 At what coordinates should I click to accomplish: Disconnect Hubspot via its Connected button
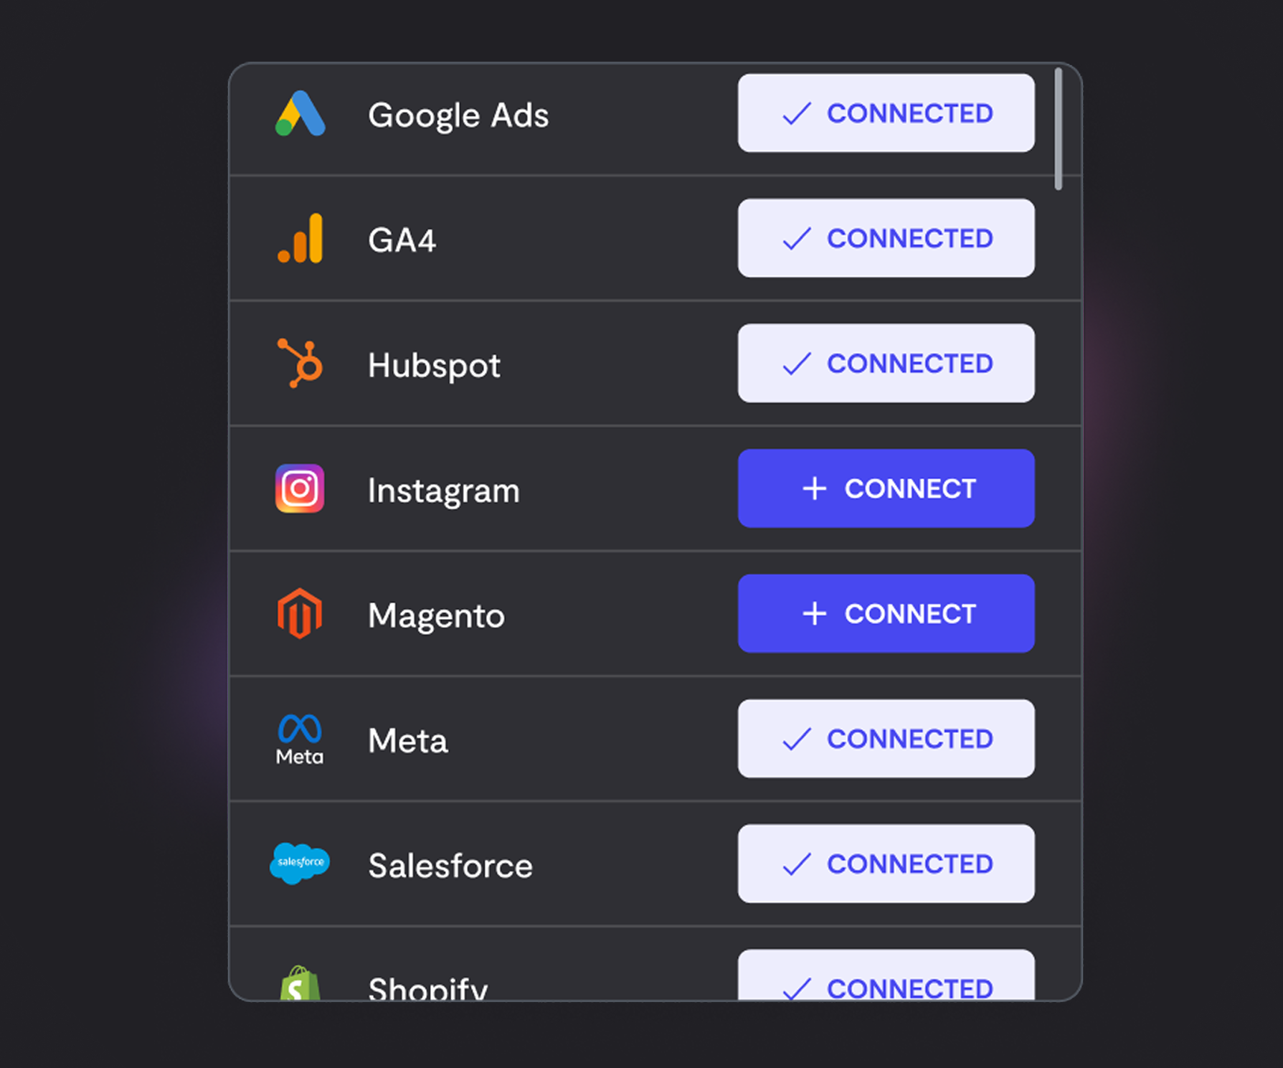coord(886,363)
